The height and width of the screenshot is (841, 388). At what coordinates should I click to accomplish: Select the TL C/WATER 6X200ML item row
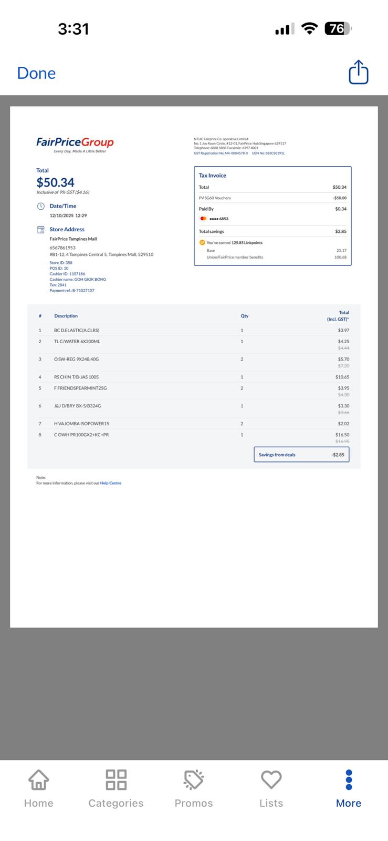click(194, 344)
